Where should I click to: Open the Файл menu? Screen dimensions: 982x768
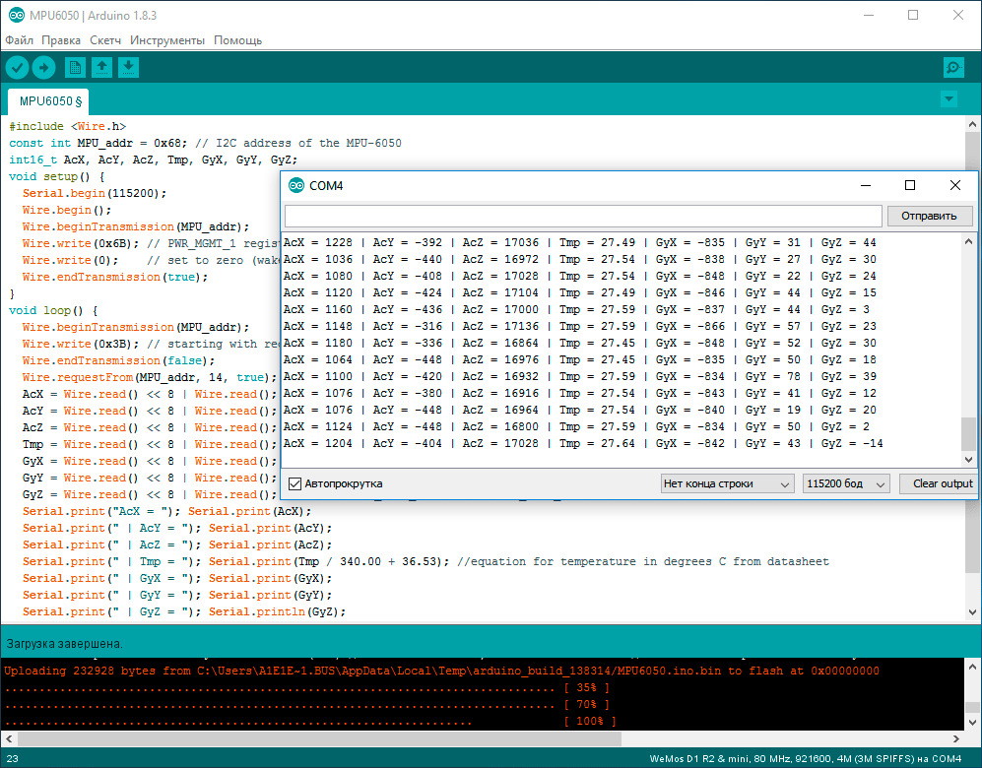19,40
